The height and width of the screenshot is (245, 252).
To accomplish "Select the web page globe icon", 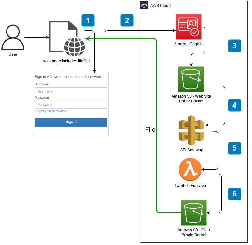I will (x=74, y=47).
